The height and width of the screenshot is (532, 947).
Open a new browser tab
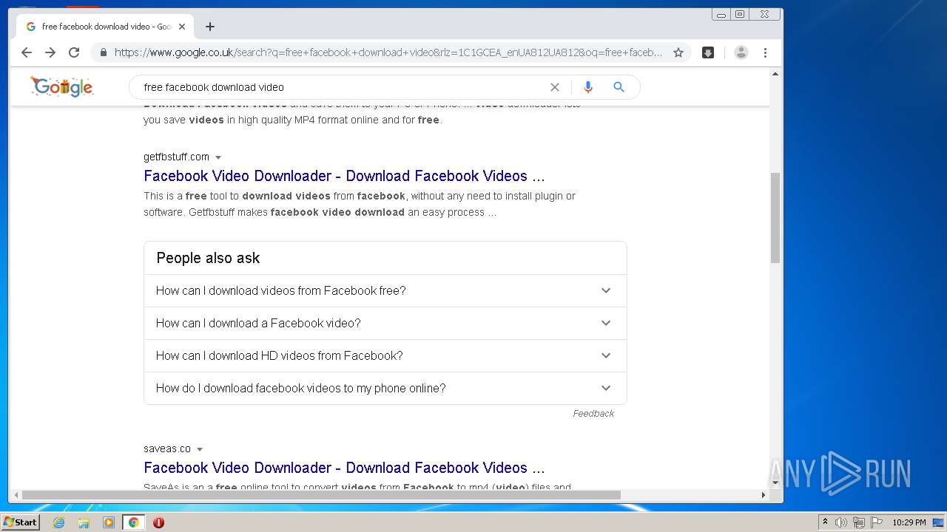[210, 27]
